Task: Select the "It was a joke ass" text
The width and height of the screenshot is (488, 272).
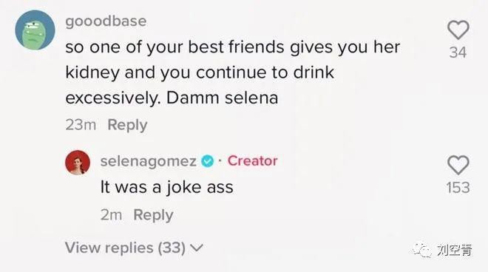Action: pos(167,187)
